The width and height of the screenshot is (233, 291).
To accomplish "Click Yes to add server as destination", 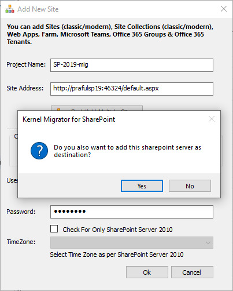I will [142, 186].
